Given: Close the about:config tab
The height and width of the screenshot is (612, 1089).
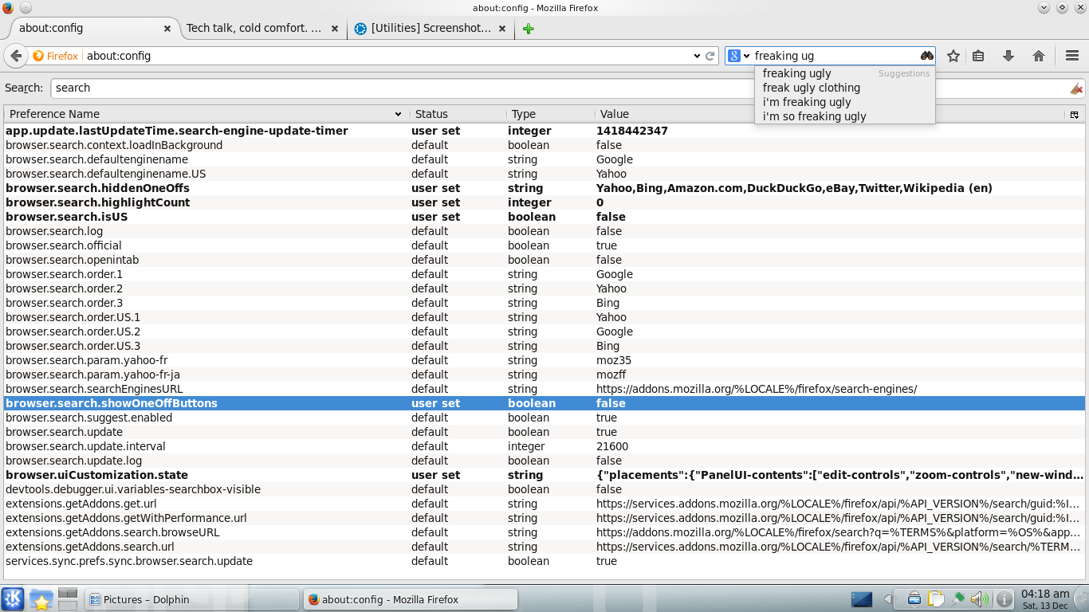Looking at the screenshot, I should (167, 29).
